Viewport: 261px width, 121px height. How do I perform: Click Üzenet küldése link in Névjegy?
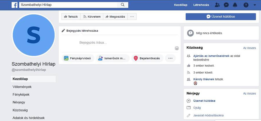[x=204, y=101]
